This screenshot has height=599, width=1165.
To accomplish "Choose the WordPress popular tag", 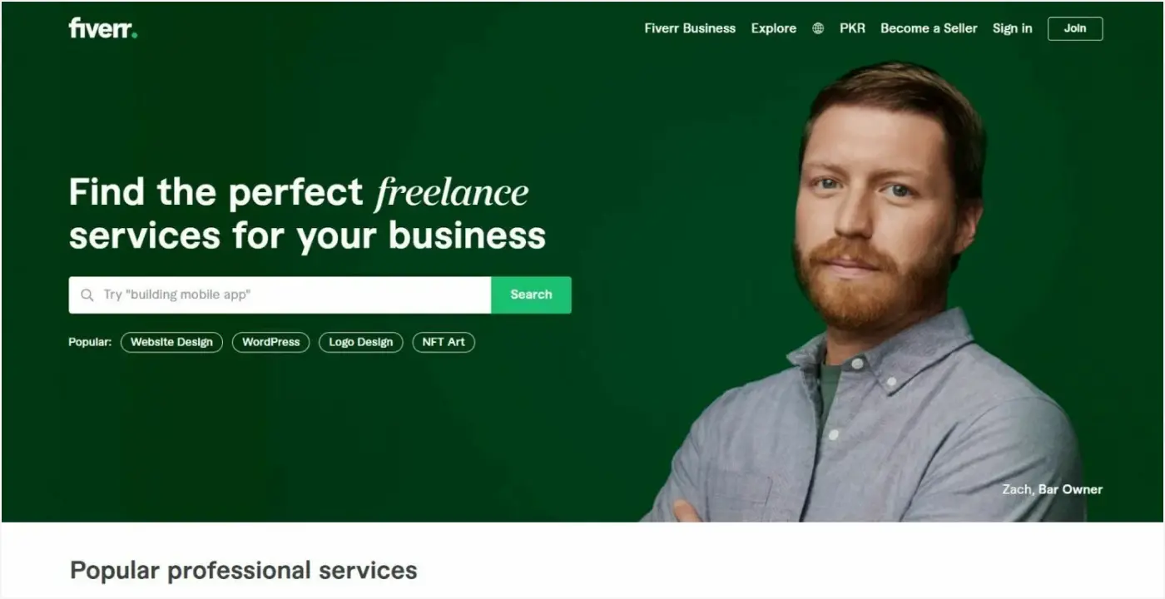I will tap(270, 342).
